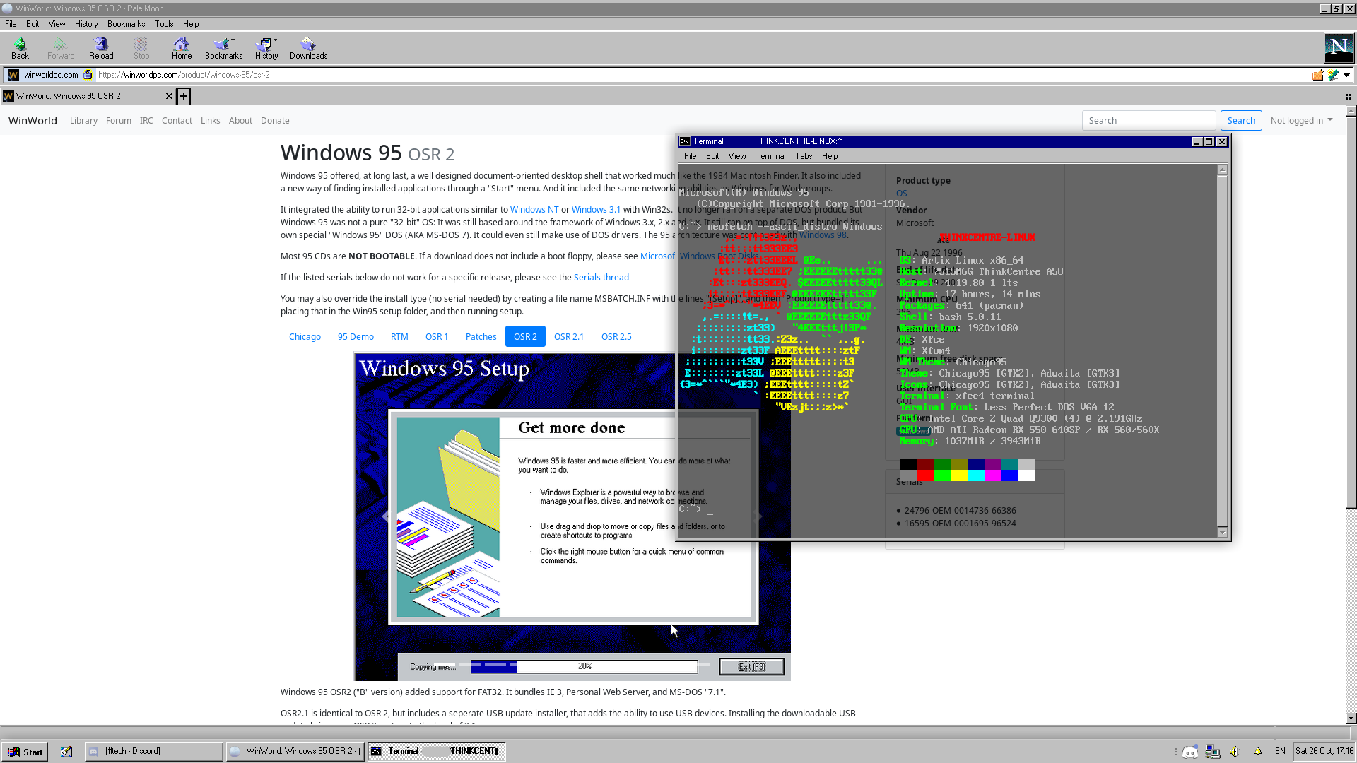Click the orange feed subscribe icon in address bar

[1317, 75]
